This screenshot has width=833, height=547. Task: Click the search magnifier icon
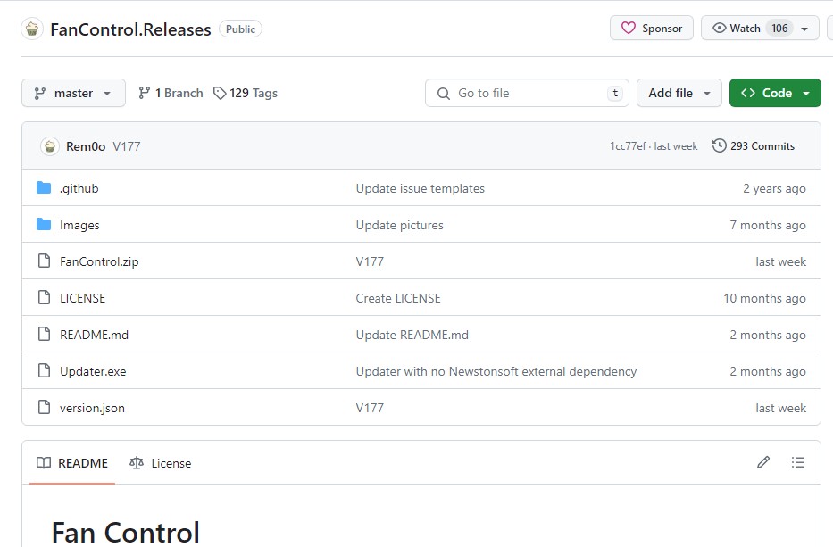click(x=443, y=94)
